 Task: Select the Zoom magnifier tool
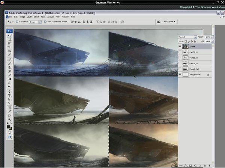(x=9, y=119)
